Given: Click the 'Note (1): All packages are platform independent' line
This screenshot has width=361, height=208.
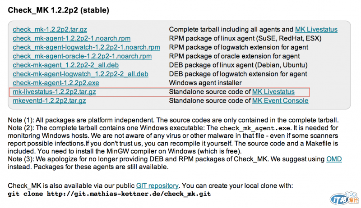Looking at the screenshot, I should pyautogui.click(x=173, y=120).
